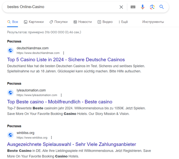Image resolution: width=179 pixels, height=159 pixels.
Task: Start voice search with microphone icon
Action: [x=143, y=7]
